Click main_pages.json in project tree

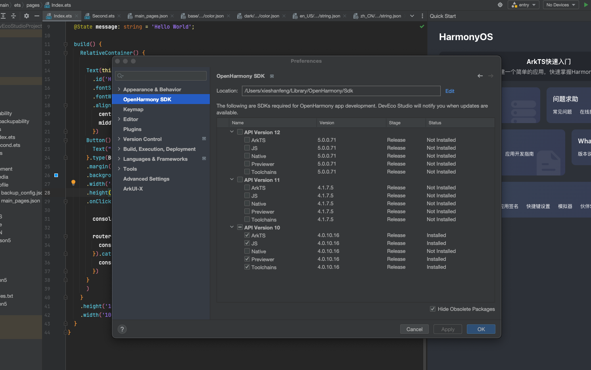pos(21,200)
